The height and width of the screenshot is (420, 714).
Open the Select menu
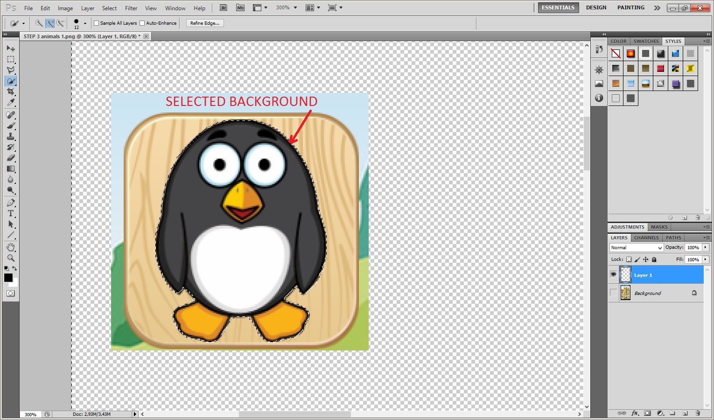[109, 8]
